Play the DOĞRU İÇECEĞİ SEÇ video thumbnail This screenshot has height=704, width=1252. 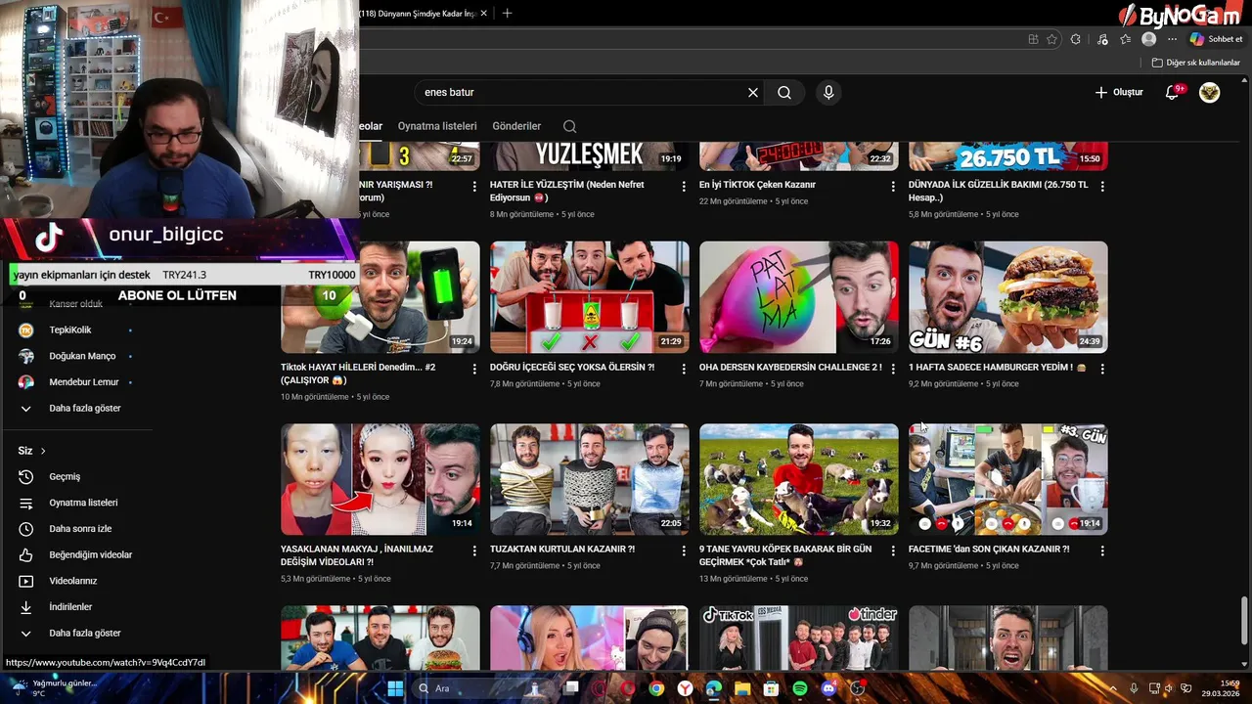coord(590,297)
